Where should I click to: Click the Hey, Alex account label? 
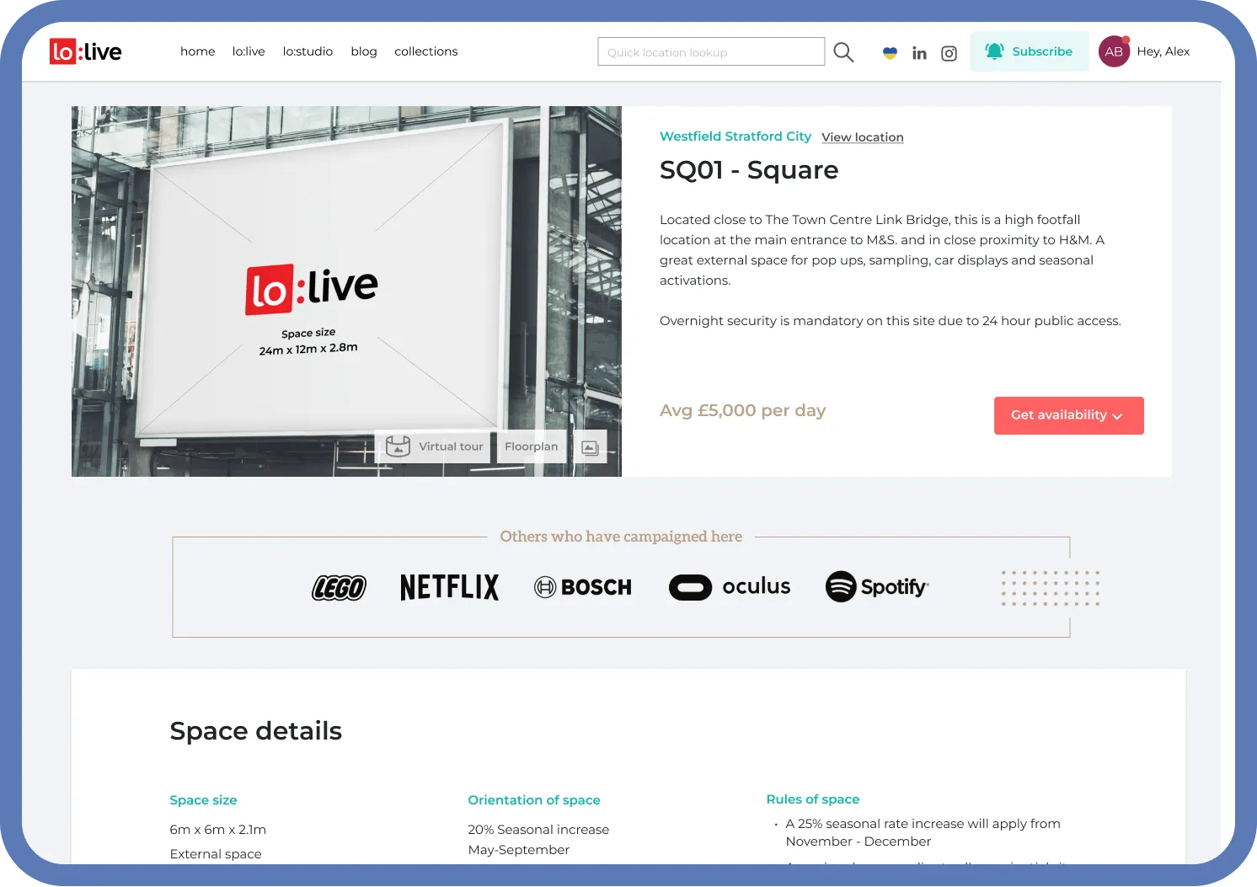tap(1163, 51)
